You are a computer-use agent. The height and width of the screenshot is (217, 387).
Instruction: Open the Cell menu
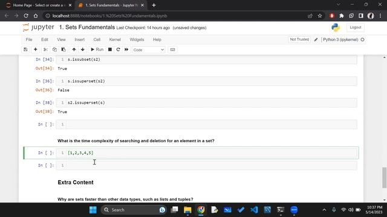pos(97,40)
